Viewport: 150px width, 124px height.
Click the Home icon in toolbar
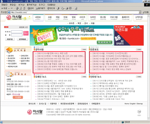(24, 8)
